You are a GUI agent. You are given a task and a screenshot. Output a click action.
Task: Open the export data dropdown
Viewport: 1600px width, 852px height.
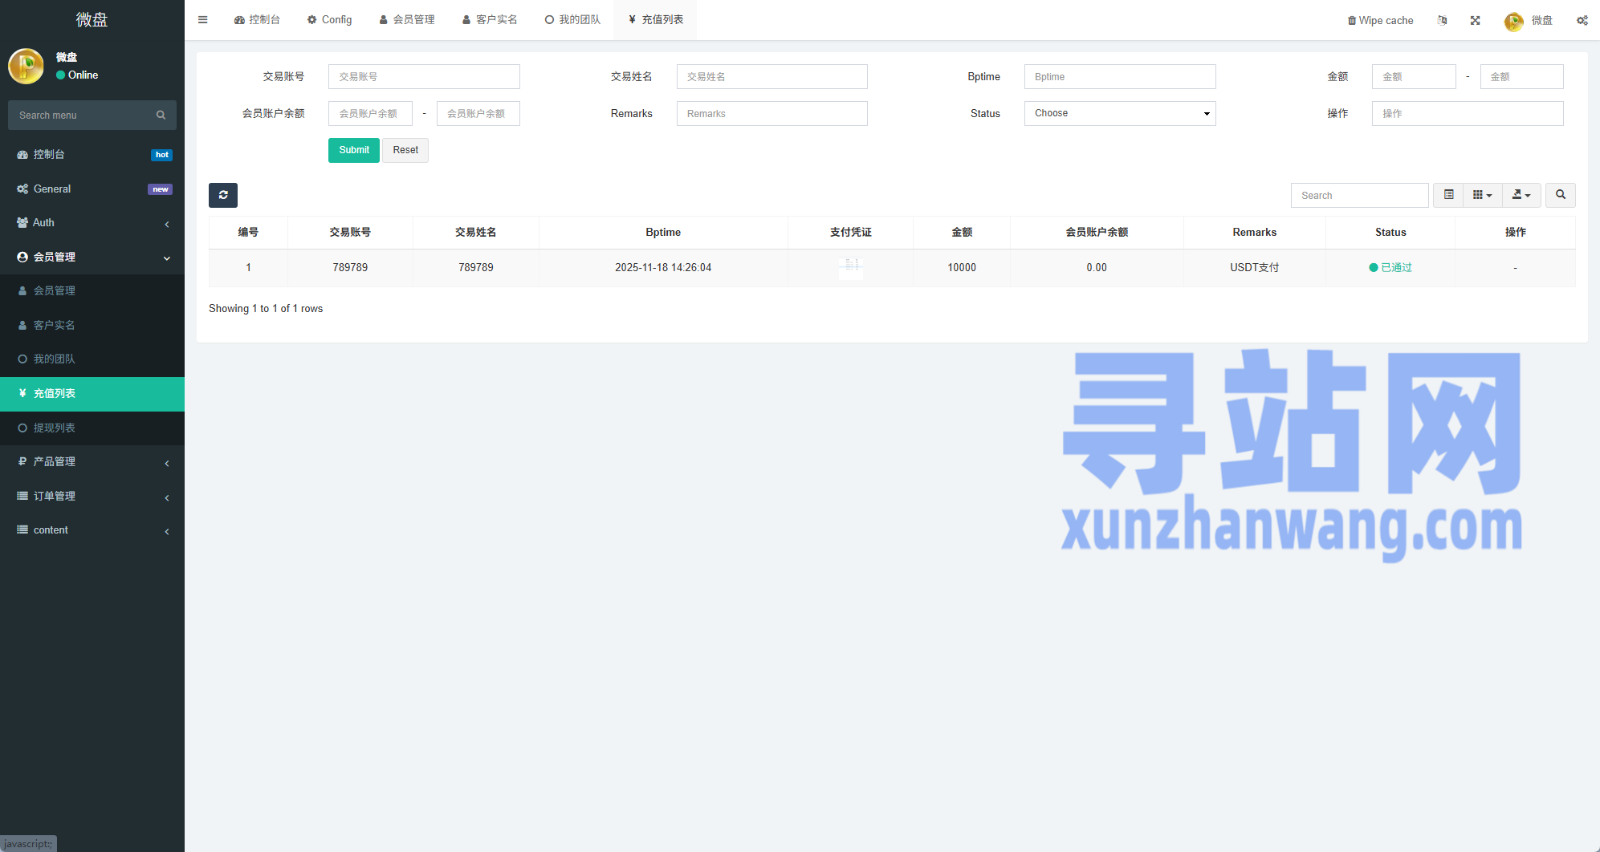click(x=1521, y=195)
